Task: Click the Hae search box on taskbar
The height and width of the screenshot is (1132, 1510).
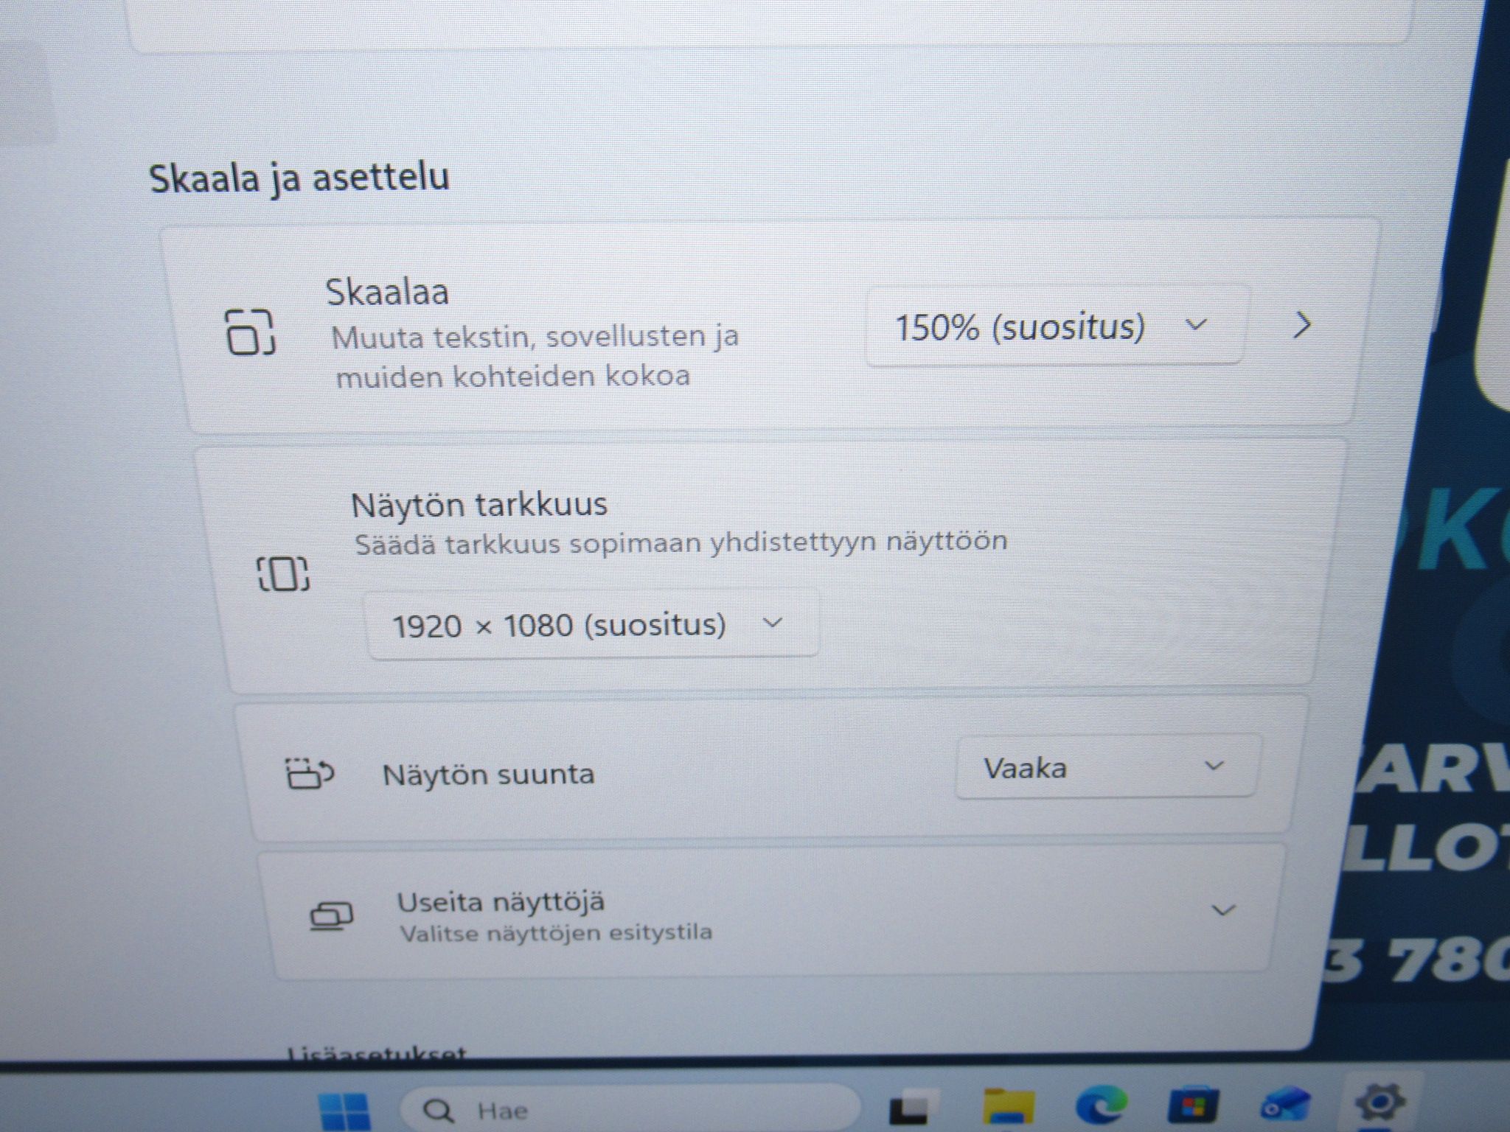Action: coord(629,1108)
